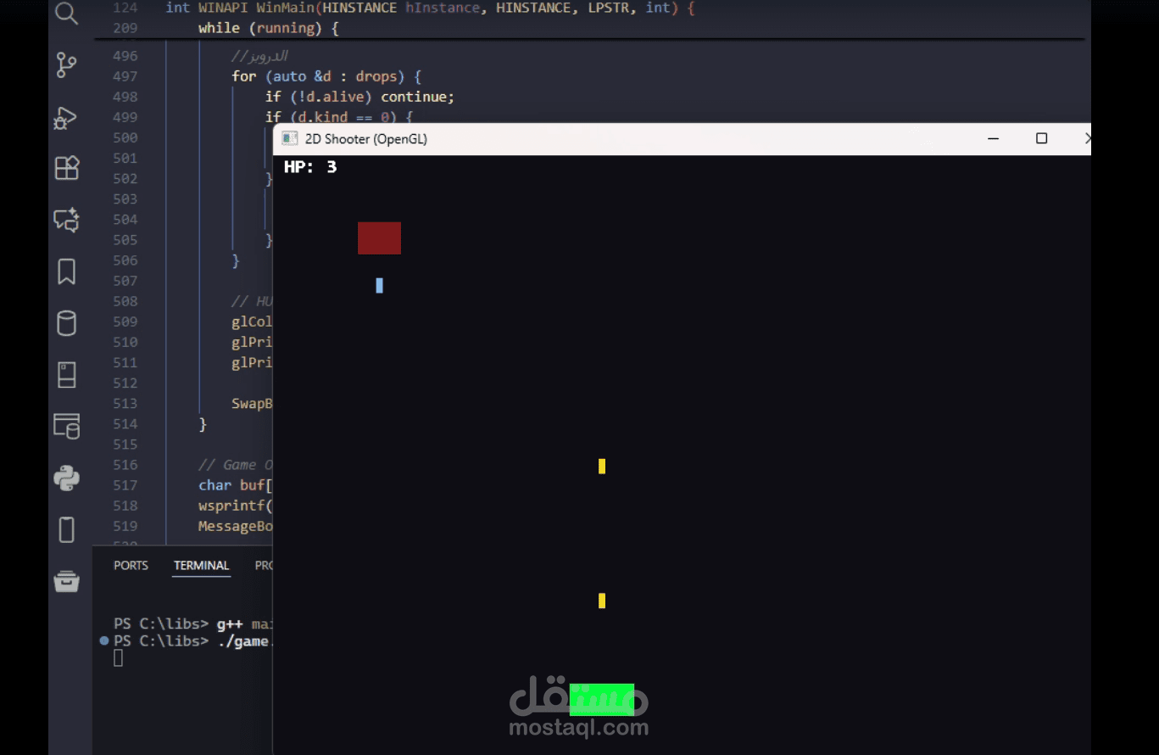Open the Source Control view
This screenshot has height=755, width=1159.
click(66, 64)
